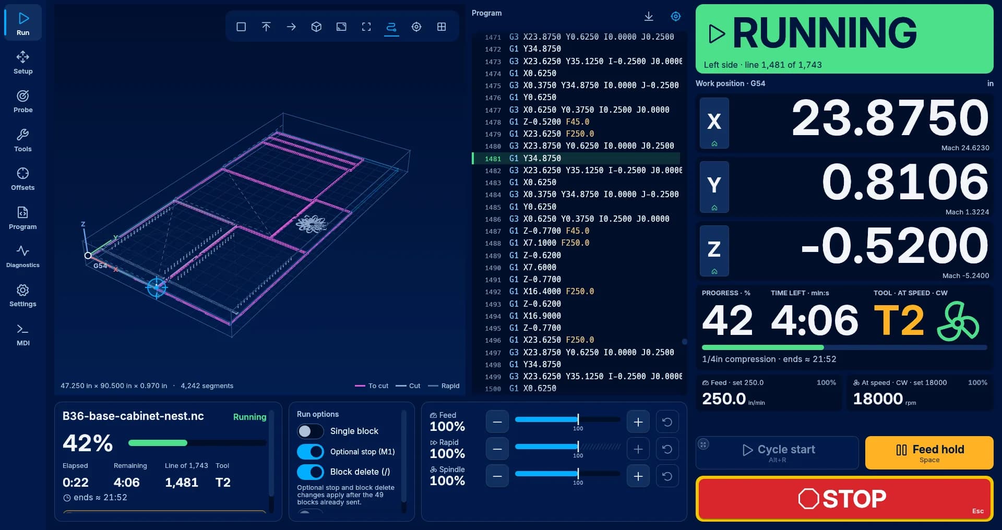1002x530 pixels.
Task: Enable the Single block switch
Action: [x=311, y=431]
